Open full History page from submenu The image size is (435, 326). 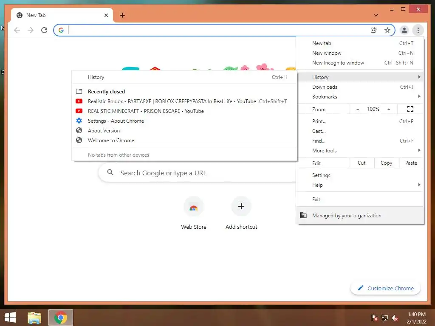(x=184, y=77)
